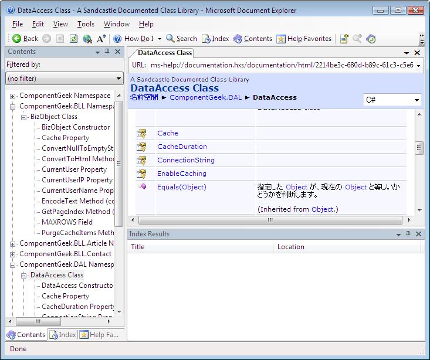Image resolution: width=430 pixels, height=360 pixels.
Task: Pin the Index Results panel
Action: pyautogui.click(x=408, y=234)
